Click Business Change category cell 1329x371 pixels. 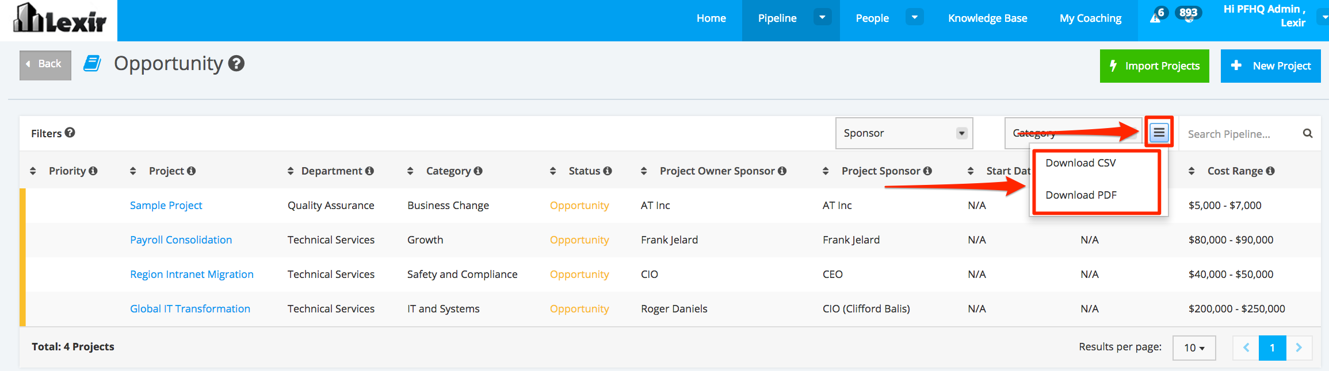pos(448,206)
